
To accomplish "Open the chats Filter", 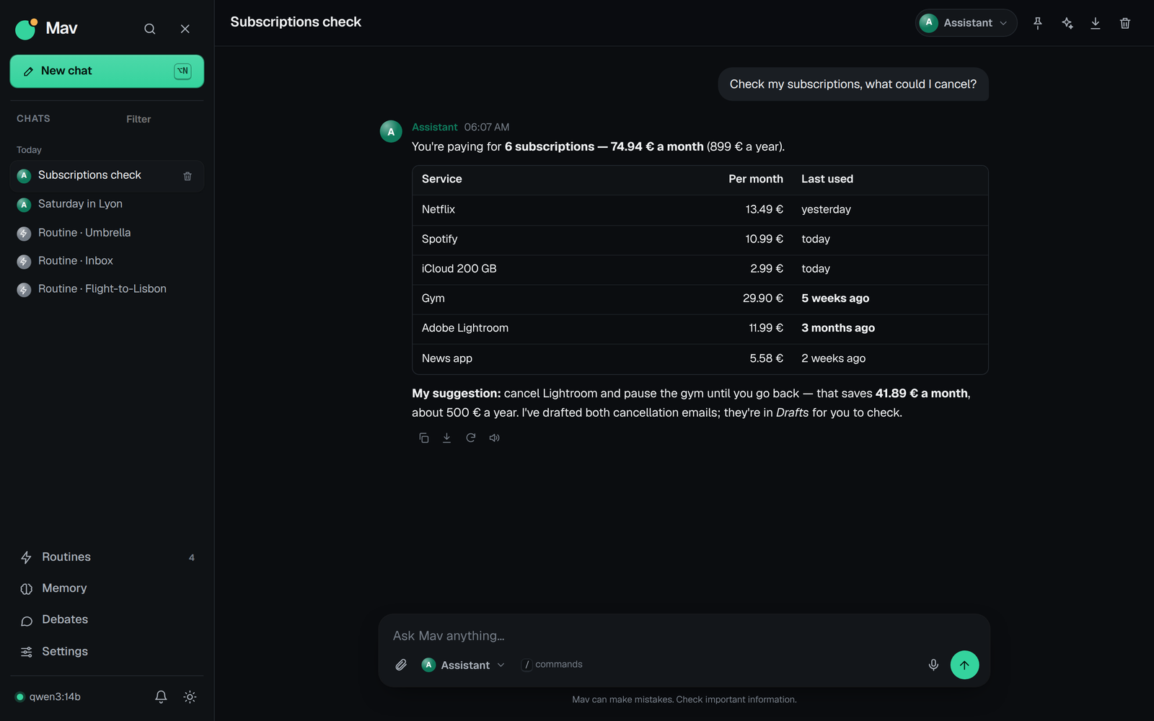I will pos(138,119).
